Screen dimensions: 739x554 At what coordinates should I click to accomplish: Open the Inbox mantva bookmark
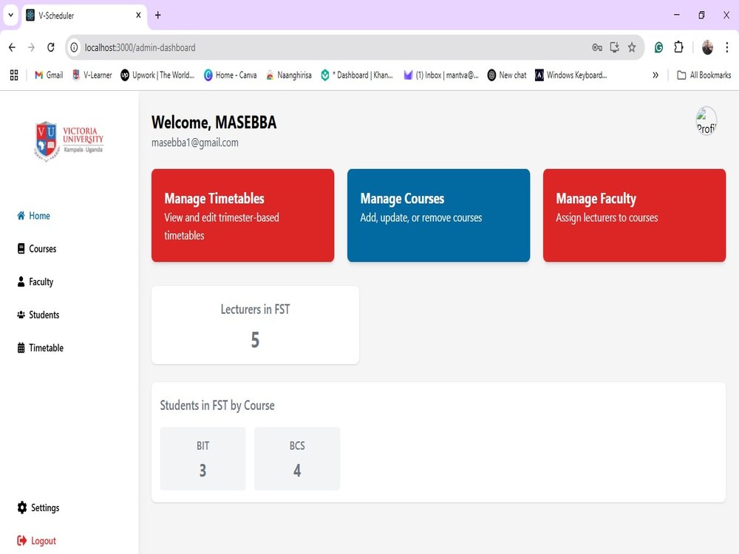(x=441, y=75)
